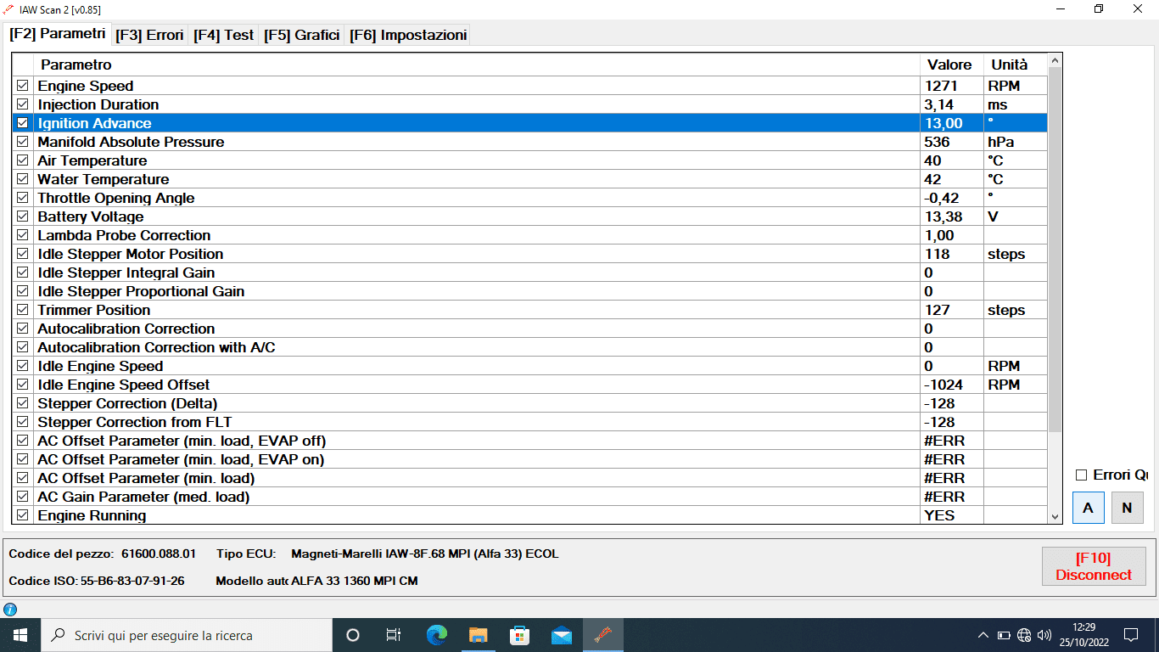
Task: Select Idle Stepper Proportional Gain row
Action: tap(530, 291)
